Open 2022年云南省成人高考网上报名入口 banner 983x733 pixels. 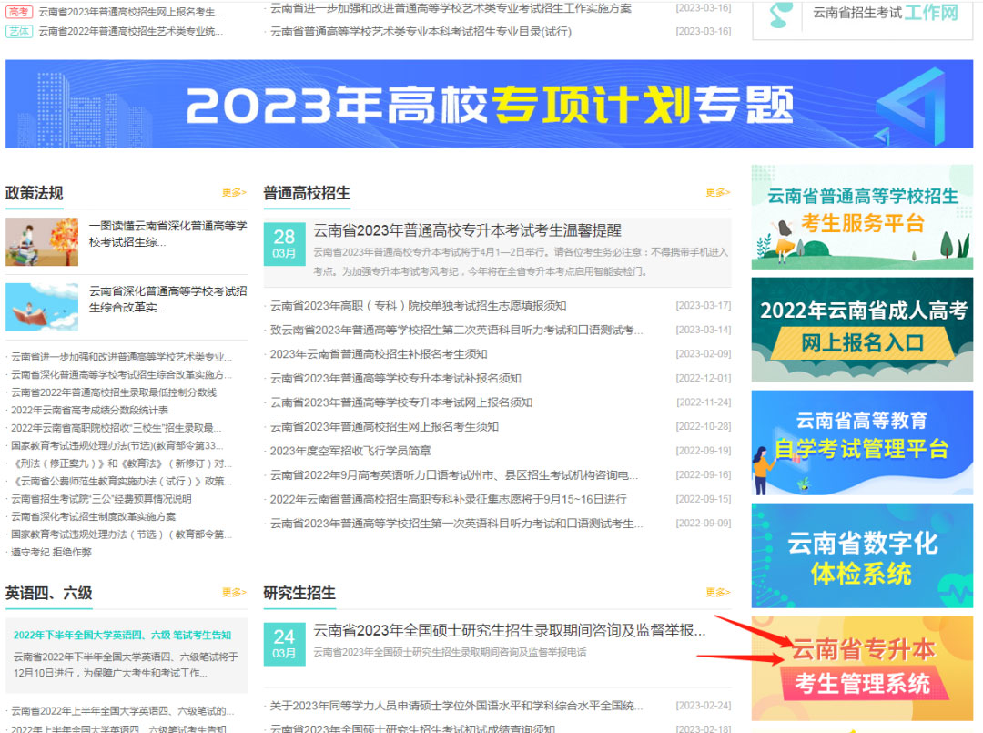pyautogui.click(x=861, y=329)
